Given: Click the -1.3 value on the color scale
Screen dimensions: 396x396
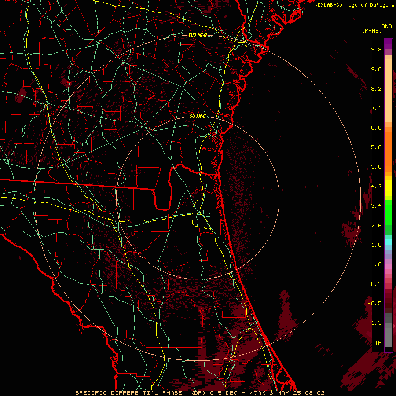Looking at the screenshot, I should [x=374, y=323].
